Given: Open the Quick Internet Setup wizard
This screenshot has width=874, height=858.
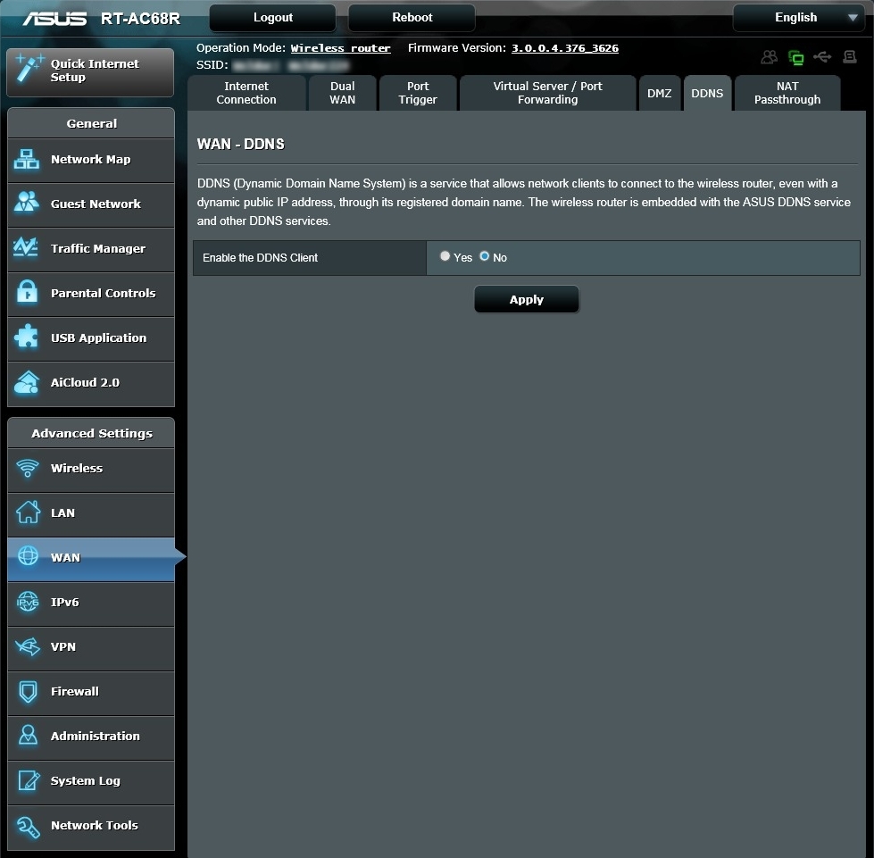Looking at the screenshot, I should click(89, 71).
